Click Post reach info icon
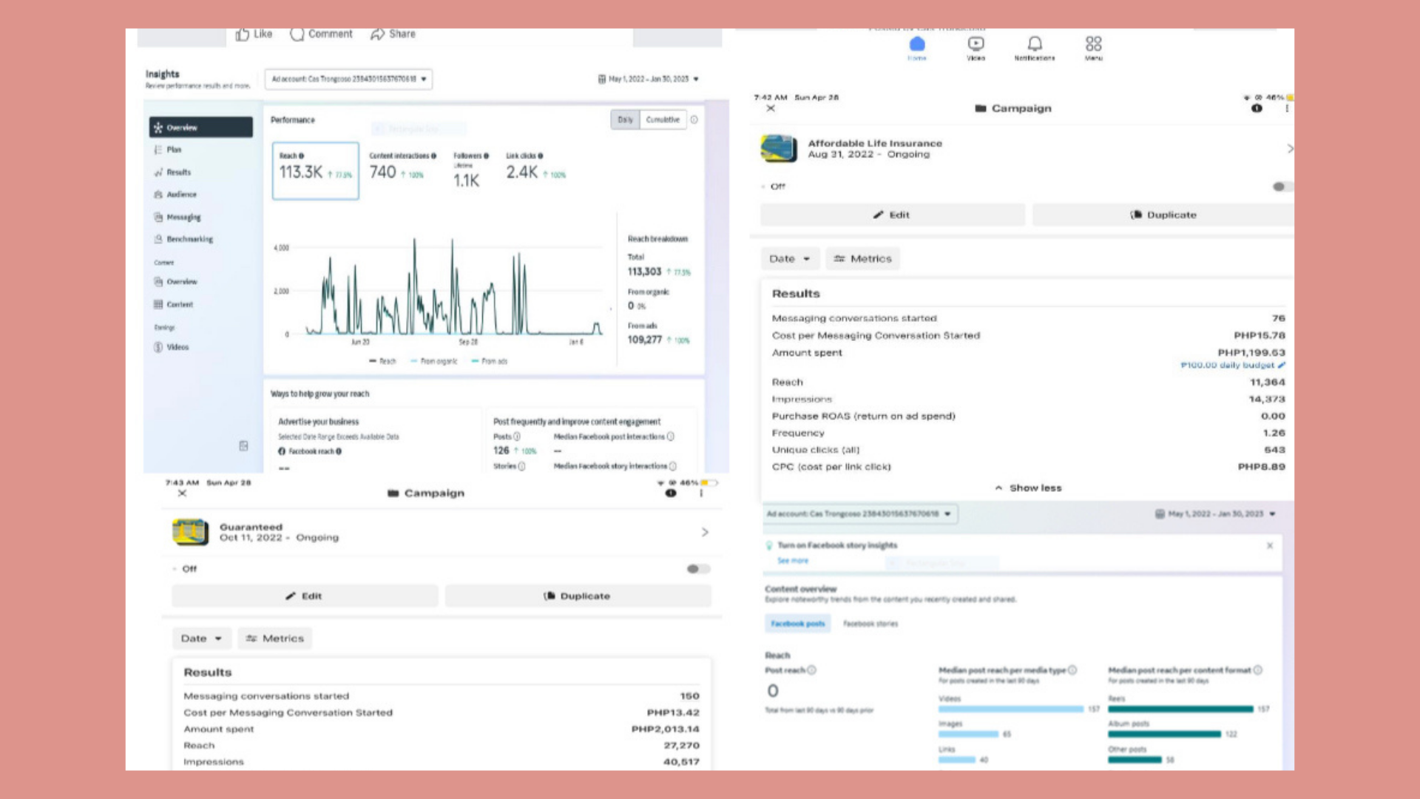The width and height of the screenshot is (1420, 799). (x=811, y=670)
